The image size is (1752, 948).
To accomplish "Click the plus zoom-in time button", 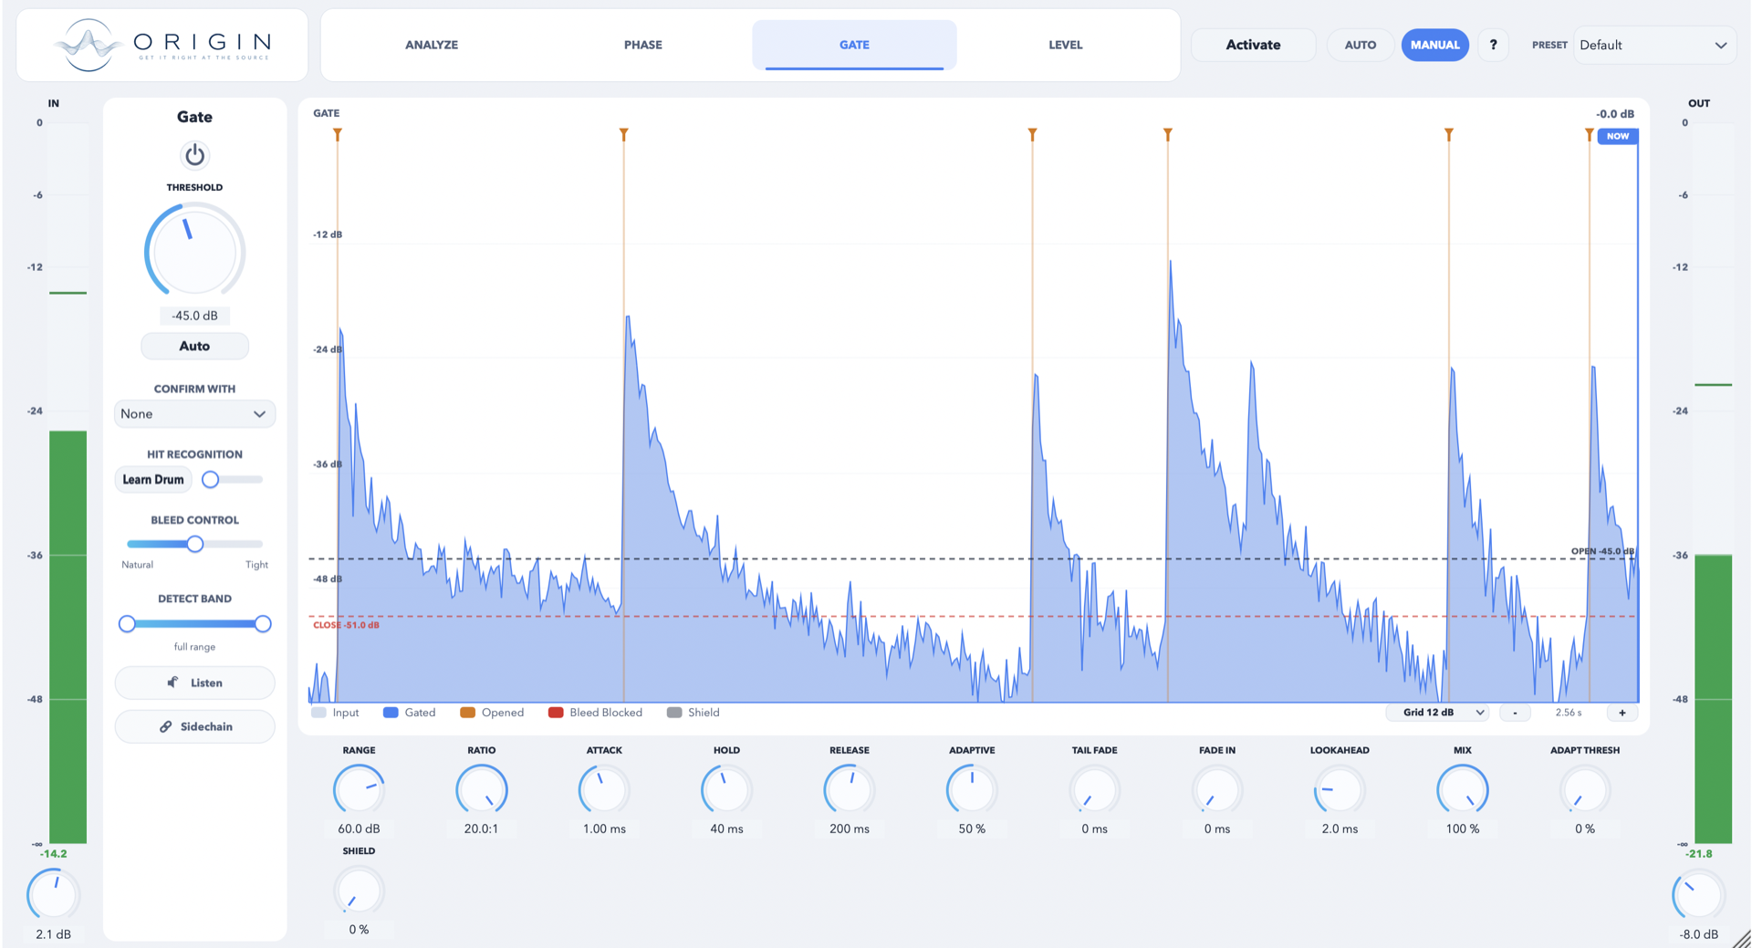I will tap(1622, 713).
